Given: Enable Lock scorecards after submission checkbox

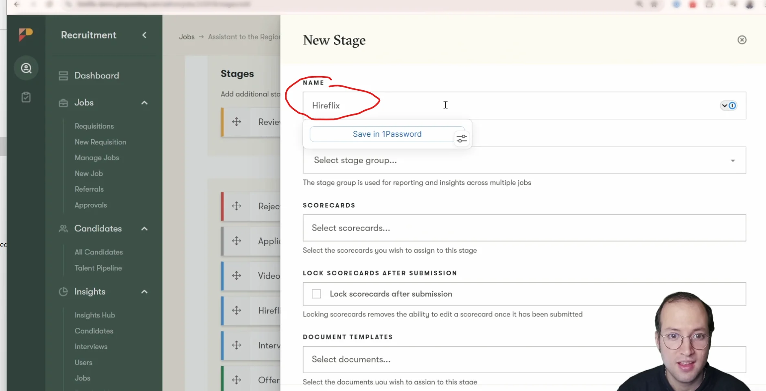Looking at the screenshot, I should click(x=316, y=294).
